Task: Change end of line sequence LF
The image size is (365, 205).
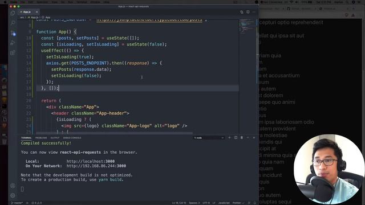Action: pos(214,203)
